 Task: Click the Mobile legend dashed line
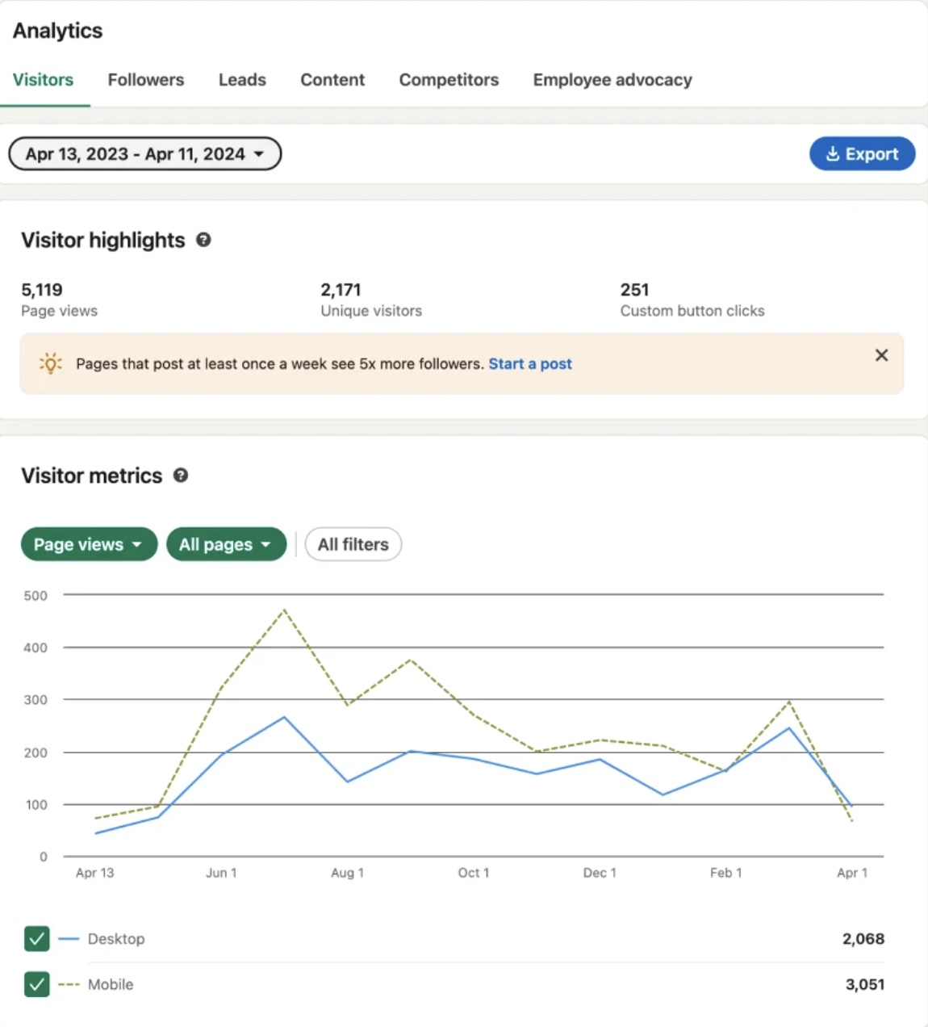tap(69, 984)
